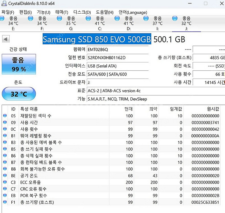Click status icon for attribute B5
225x213 pixels.
pyautogui.click(x=5, y=149)
